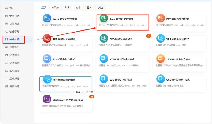Screen dimensions: 212x124
Task: Open the 'OFD 转换为其它格式' title
Action: (121, 39)
